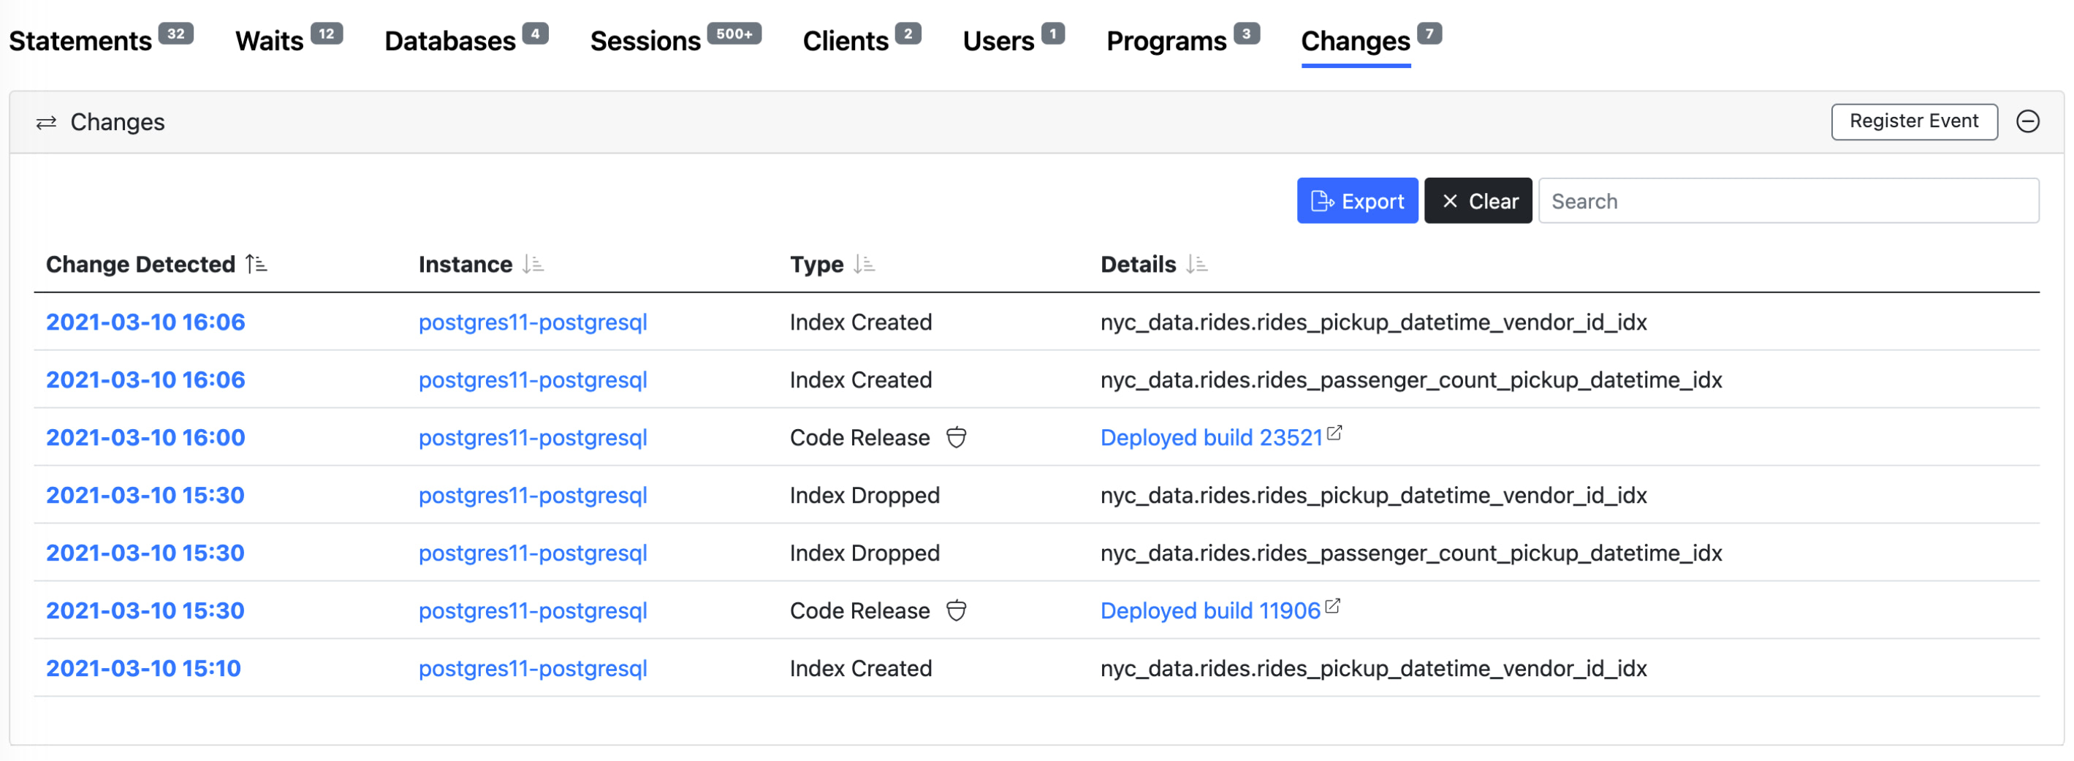The height and width of the screenshot is (761, 2074).
Task: Switch to the Statements tab
Action: tap(80, 41)
